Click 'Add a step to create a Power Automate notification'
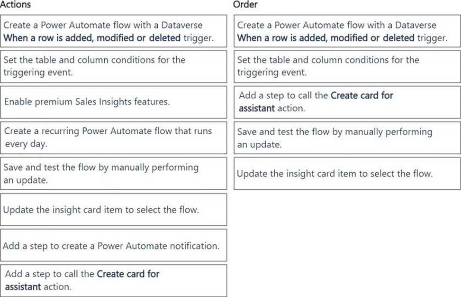Screen dimensions: 461x297 pyautogui.click(x=114, y=245)
